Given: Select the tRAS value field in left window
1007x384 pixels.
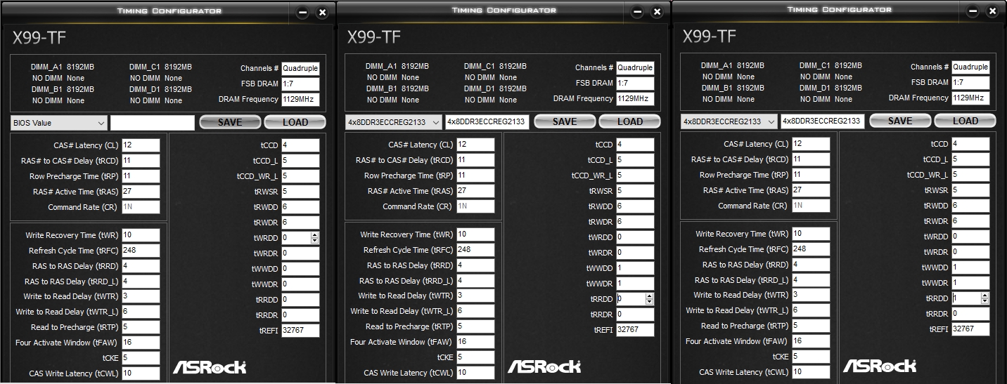Looking at the screenshot, I should [x=141, y=192].
